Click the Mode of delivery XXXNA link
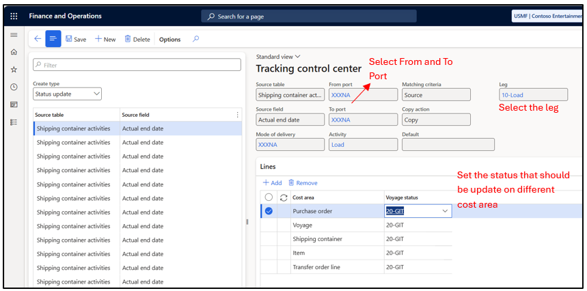The image size is (587, 291). (x=268, y=145)
